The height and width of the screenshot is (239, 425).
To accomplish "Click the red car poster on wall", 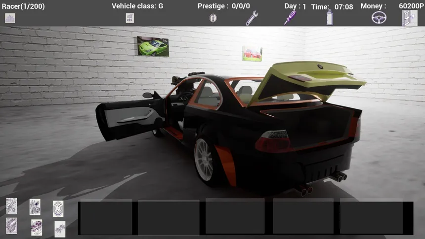I will pyautogui.click(x=252, y=54).
